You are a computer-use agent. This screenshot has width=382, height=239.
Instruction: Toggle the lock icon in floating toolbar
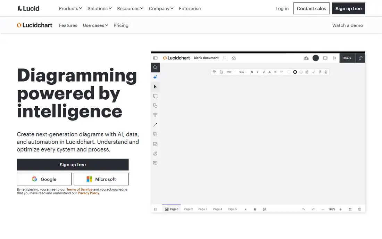[326, 72]
